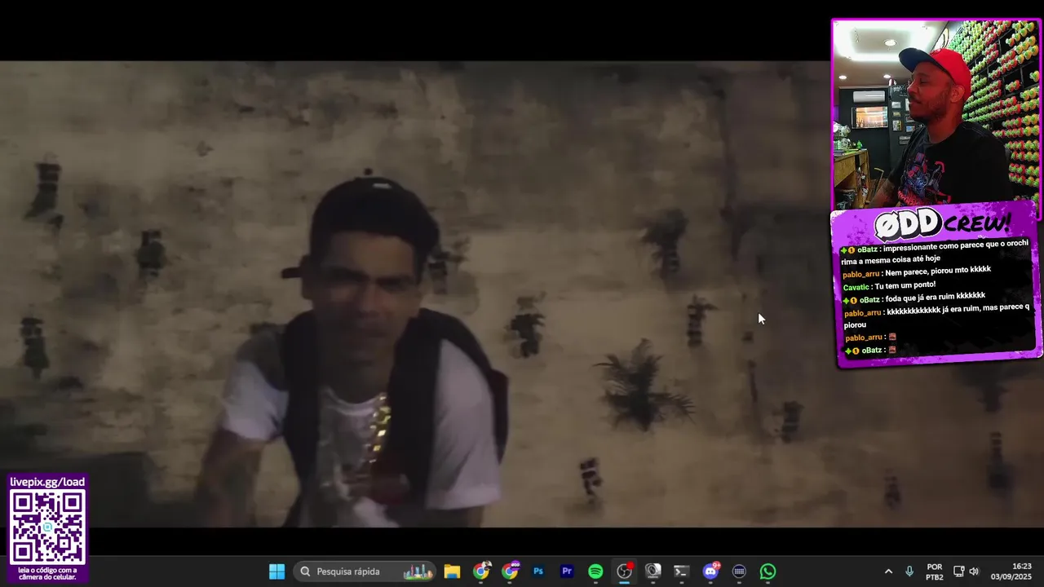Click the livepix.gg/load text
The image size is (1044, 587).
(47, 482)
